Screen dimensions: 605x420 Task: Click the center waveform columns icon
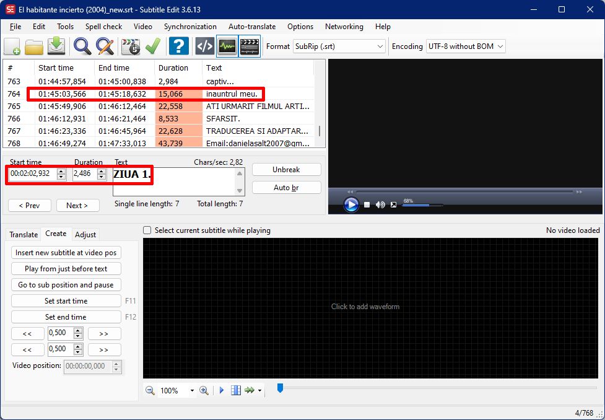236,390
